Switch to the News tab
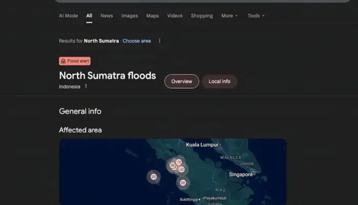Screen dimensions: 358x205 click(x=106, y=16)
